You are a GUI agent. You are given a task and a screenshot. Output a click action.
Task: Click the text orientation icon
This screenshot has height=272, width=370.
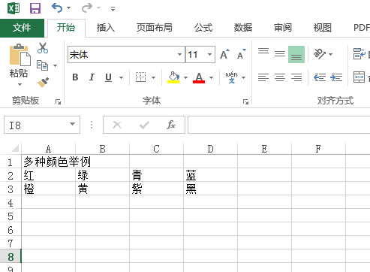(320, 54)
